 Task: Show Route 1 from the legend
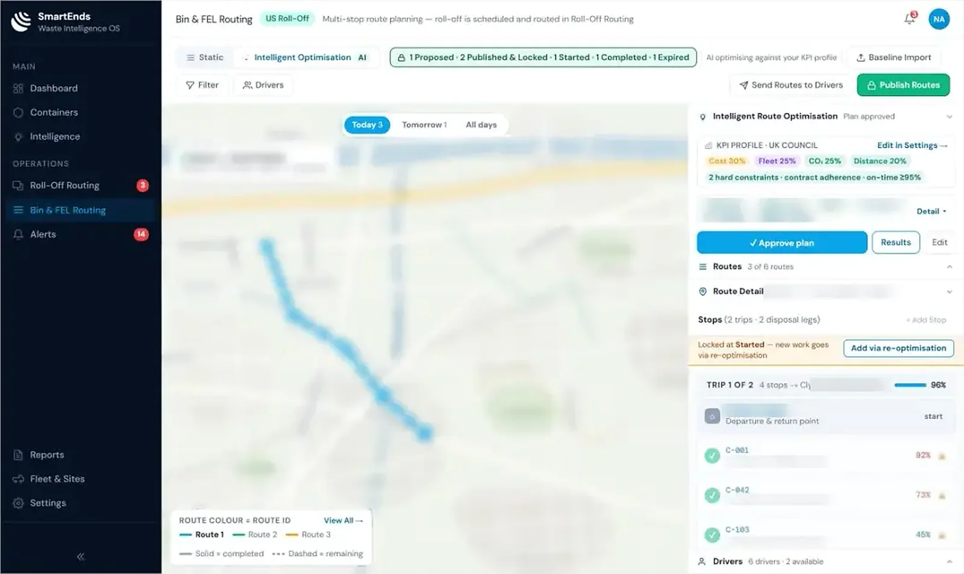coord(202,534)
